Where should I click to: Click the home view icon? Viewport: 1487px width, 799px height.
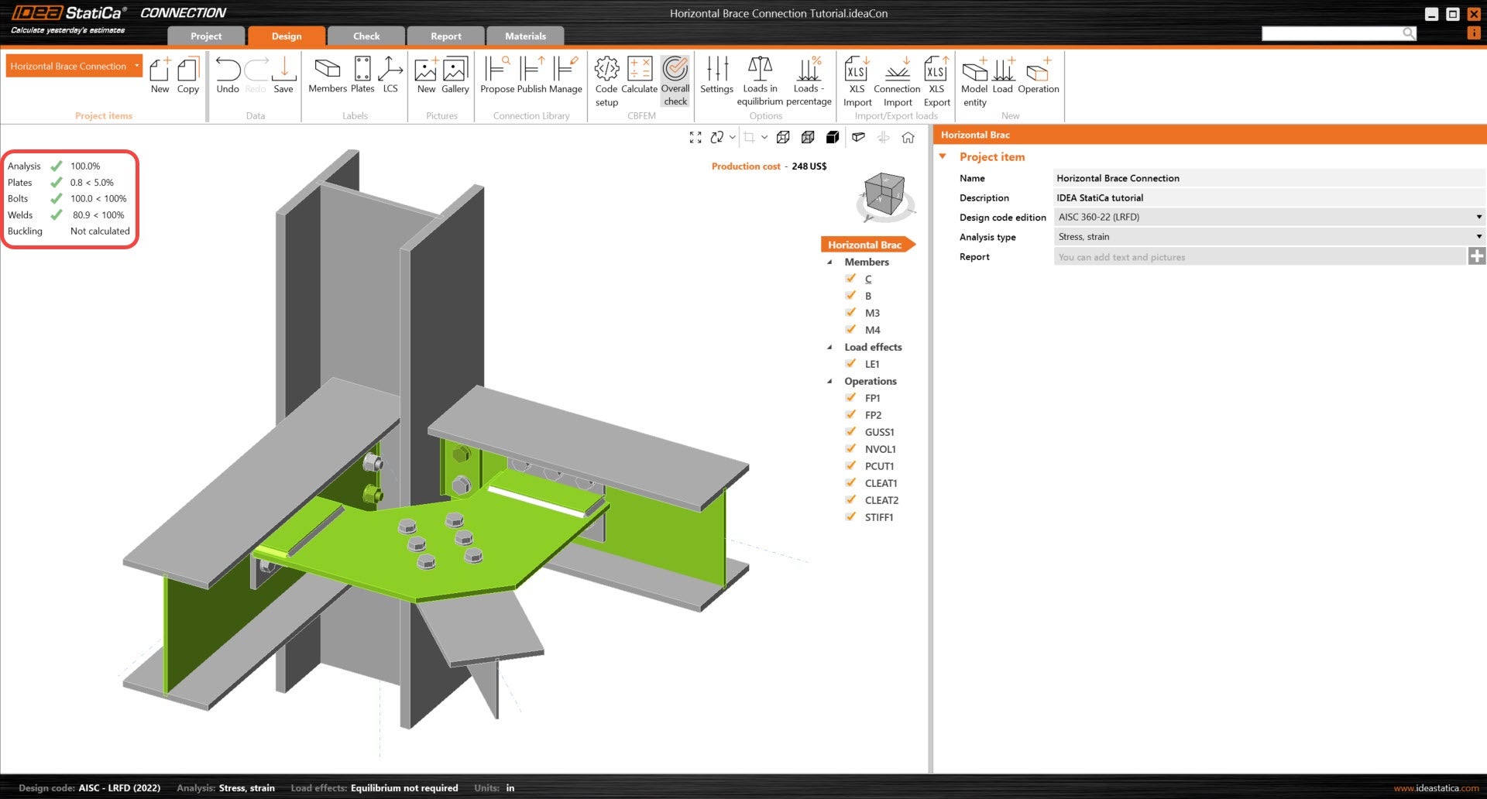908,138
